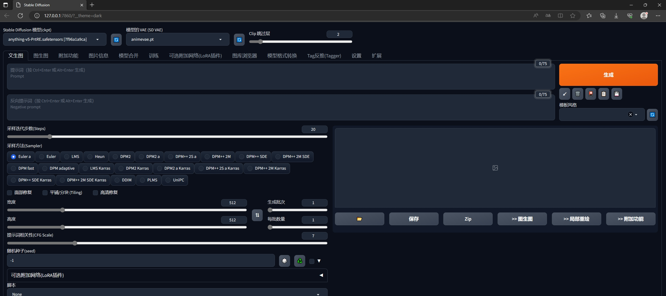This screenshot has height=296, width=666.
Task: Reuse last seed with the recycle icon
Action: click(x=300, y=261)
